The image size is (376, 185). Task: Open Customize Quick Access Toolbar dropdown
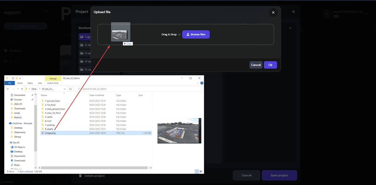(x=20, y=78)
